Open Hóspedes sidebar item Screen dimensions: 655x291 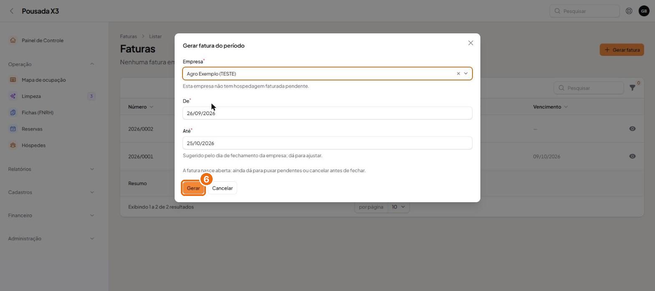click(33, 145)
